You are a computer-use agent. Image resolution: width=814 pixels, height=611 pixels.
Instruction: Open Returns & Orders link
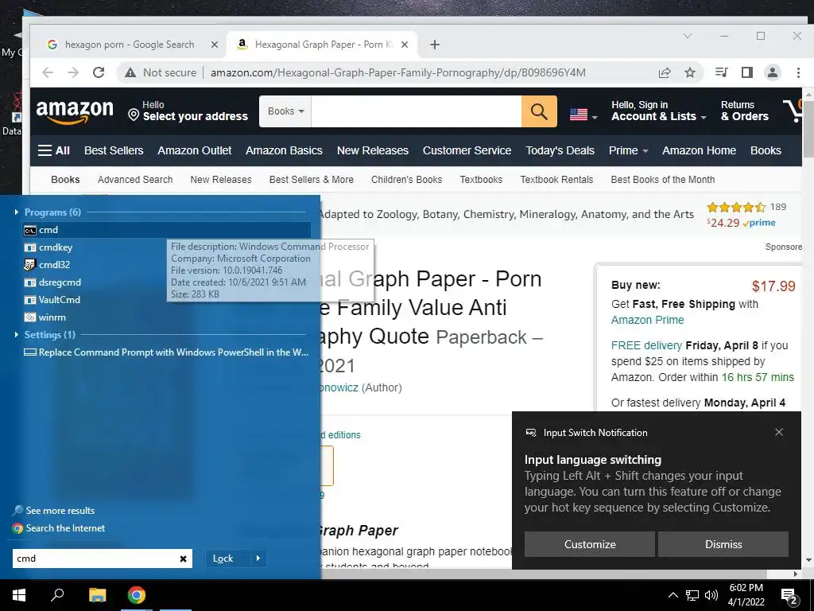coord(744,111)
